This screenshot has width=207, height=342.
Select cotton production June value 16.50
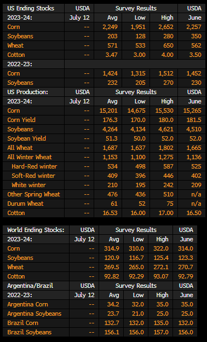pos(194,213)
